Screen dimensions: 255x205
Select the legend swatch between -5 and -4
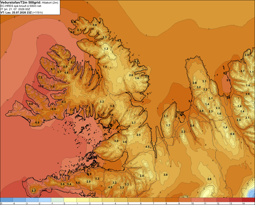click(7, 200)
